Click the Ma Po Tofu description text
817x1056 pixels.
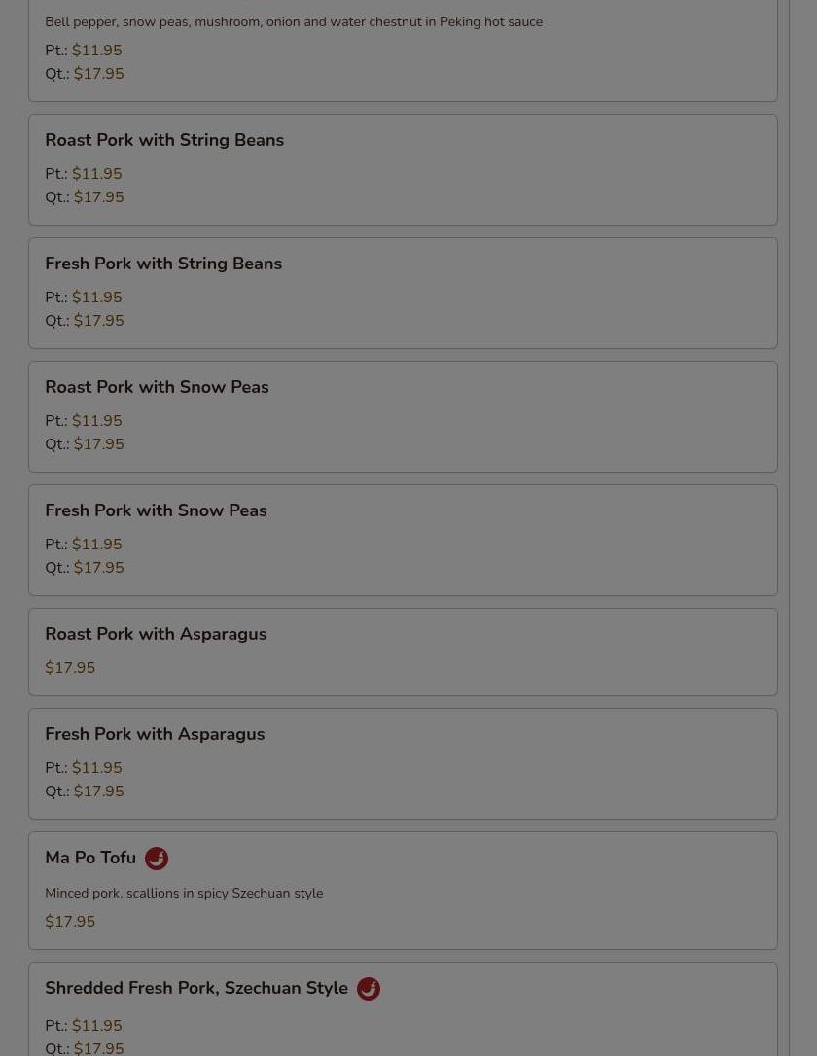(184, 893)
